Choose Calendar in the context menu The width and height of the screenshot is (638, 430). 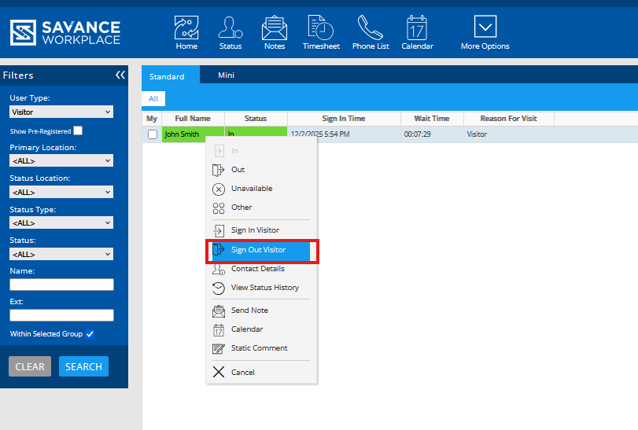click(x=261, y=329)
